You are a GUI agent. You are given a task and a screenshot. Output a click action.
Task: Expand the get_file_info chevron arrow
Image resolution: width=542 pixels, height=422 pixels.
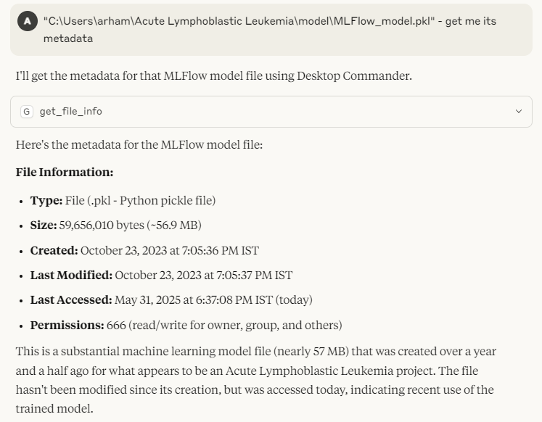519,111
